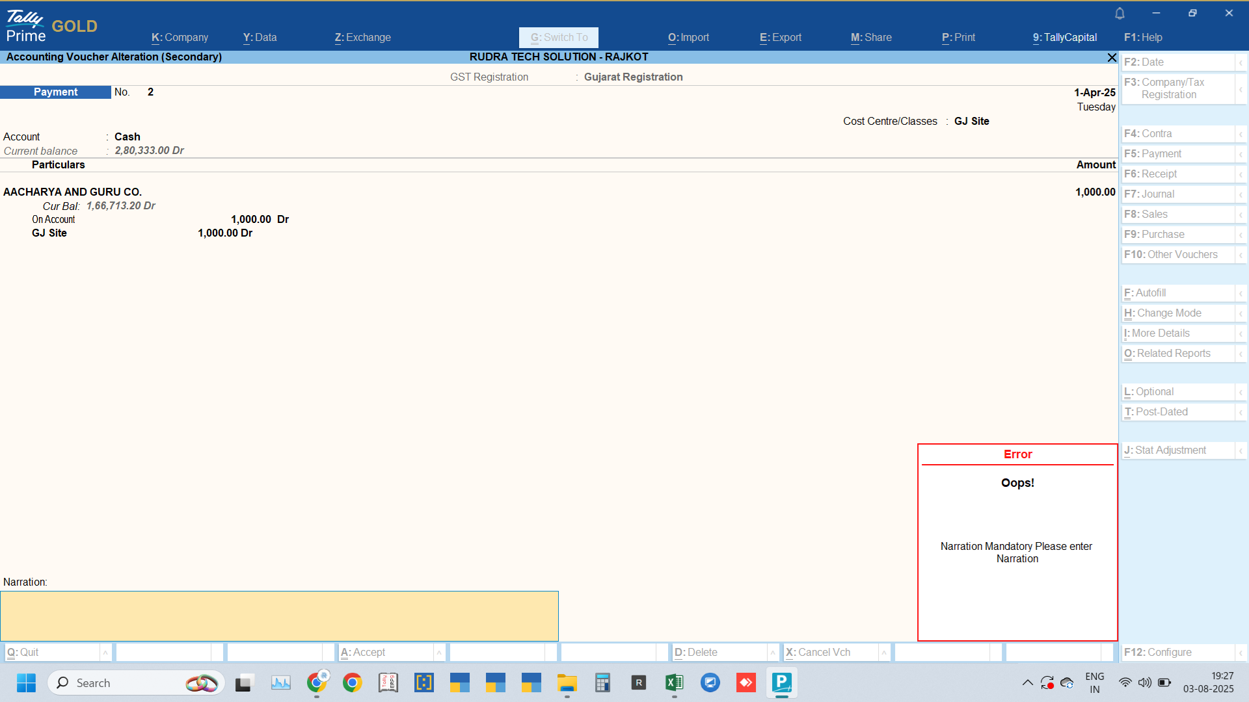The image size is (1249, 702).
Task: Open File Explorer from taskbar
Action: (567, 682)
